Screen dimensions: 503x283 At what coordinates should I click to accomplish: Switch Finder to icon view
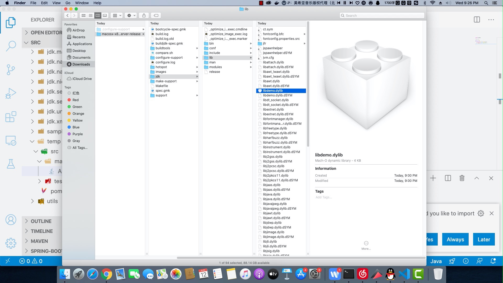pyautogui.click(x=84, y=15)
